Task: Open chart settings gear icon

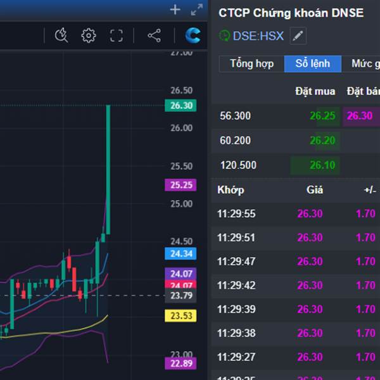Action: (89, 35)
